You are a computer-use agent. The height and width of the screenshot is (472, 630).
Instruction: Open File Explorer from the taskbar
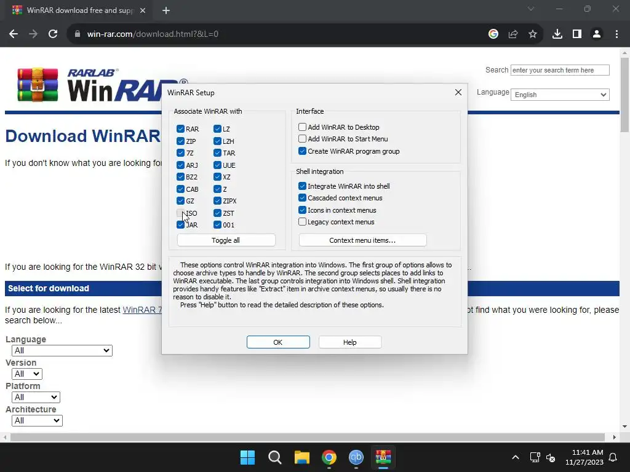click(301, 457)
